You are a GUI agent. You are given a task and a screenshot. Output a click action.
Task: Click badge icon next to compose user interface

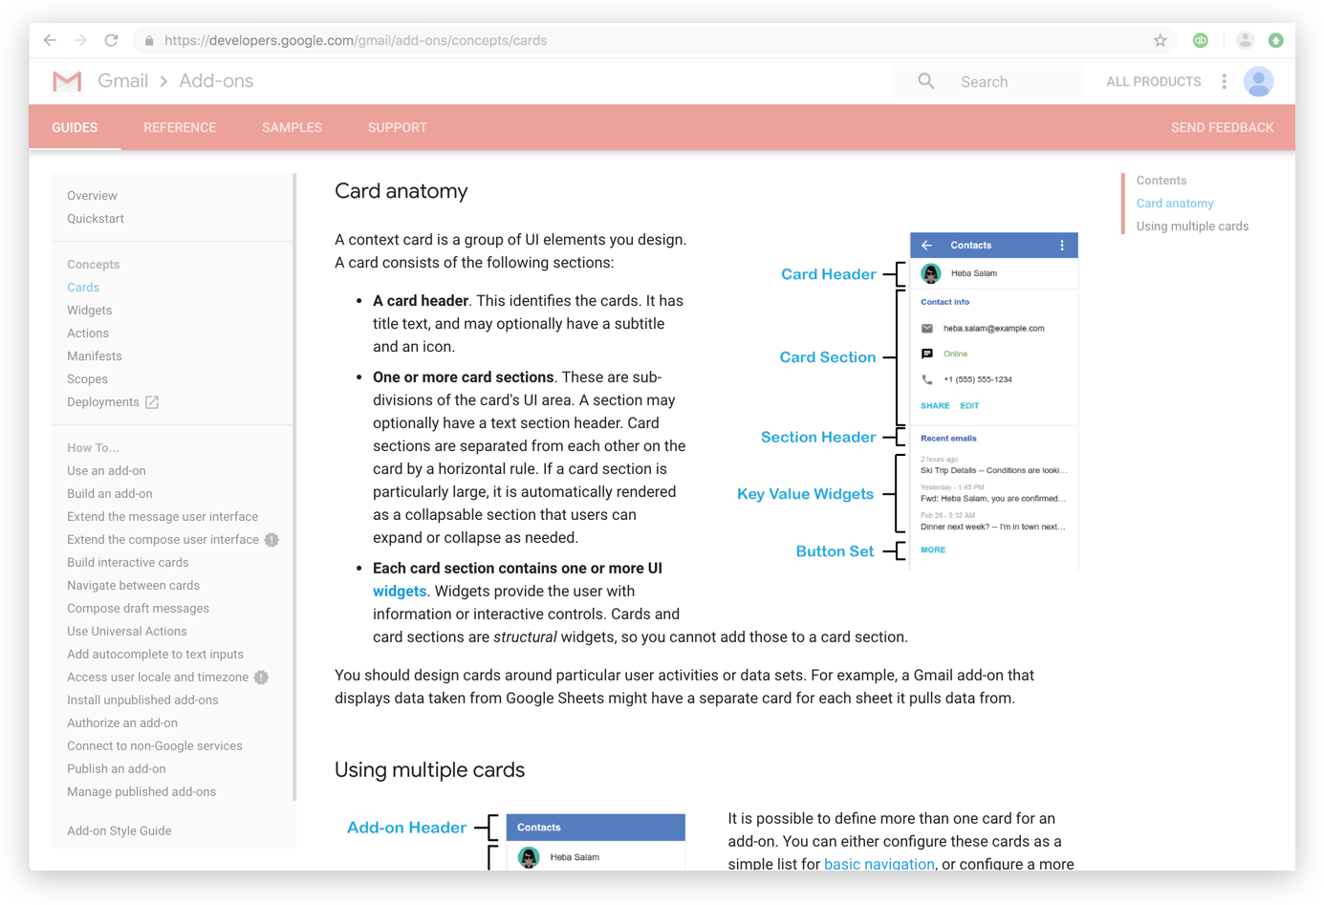(x=271, y=540)
